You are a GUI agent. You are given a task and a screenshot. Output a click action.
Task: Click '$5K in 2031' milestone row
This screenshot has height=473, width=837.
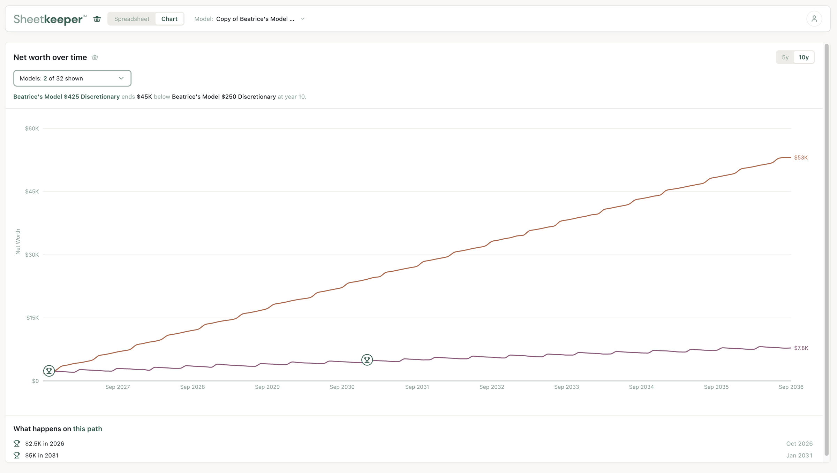coord(413,455)
